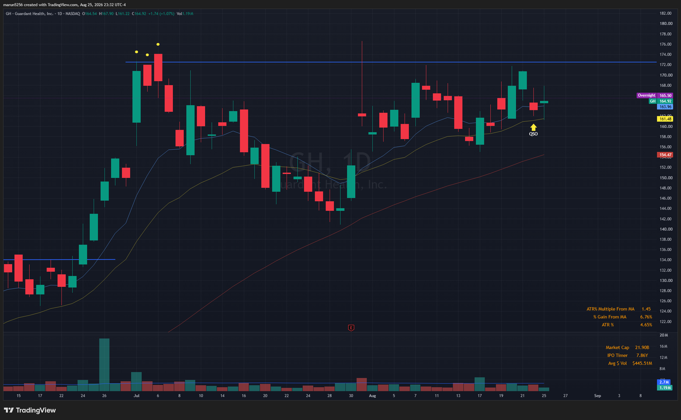The width and height of the screenshot is (681, 420).
Task: Click the "12M" label on the volume axis
Action: [663, 358]
